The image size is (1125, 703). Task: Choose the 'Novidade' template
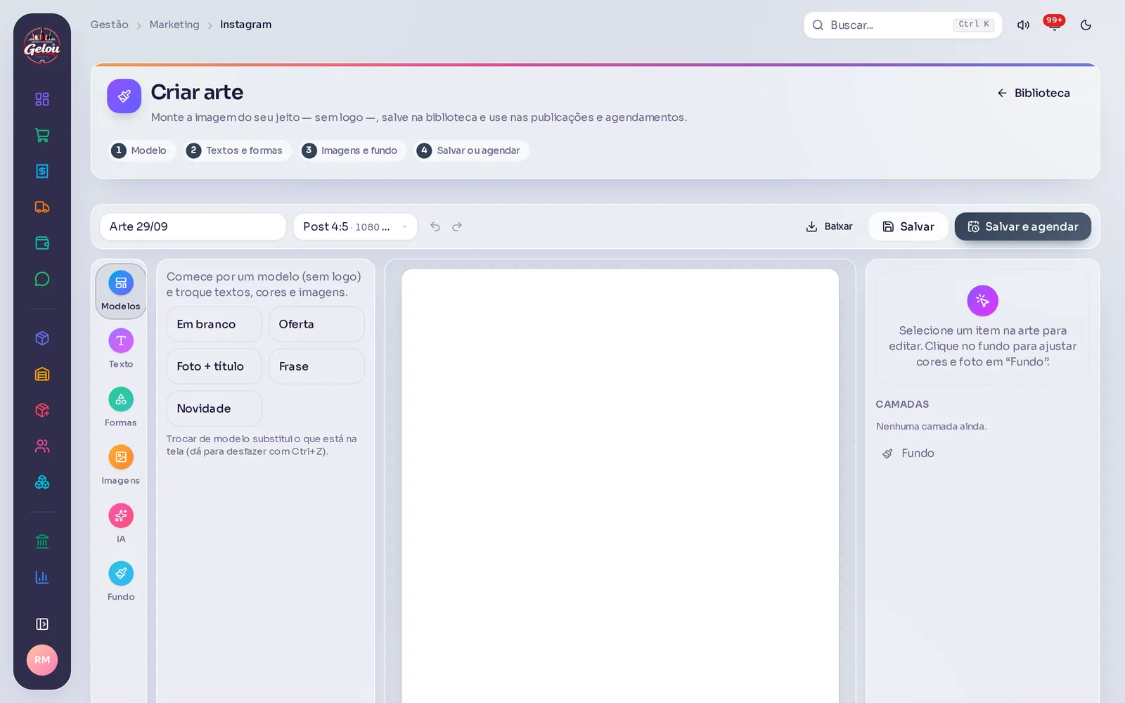214,408
